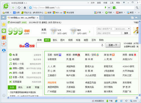The image size is (141, 103).
Task: Click 切换 to change city
Action: click(44, 33)
